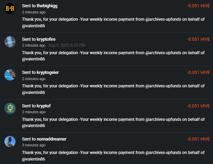Select -0.051 HIVE amount for kryptogeier
This screenshot has height=164, width=213.
pyautogui.click(x=199, y=73)
